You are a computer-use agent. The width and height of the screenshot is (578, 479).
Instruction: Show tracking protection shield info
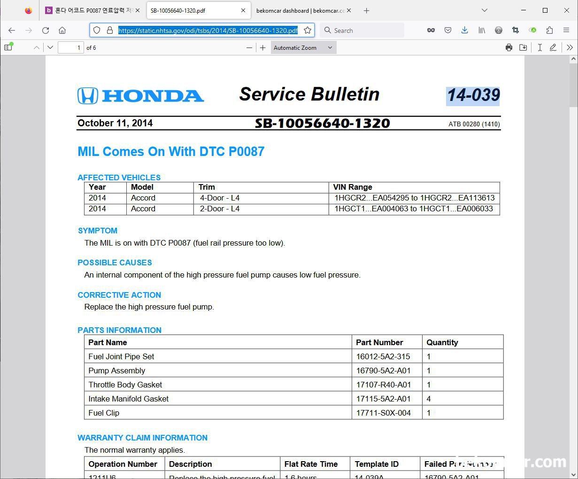tap(97, 30)
